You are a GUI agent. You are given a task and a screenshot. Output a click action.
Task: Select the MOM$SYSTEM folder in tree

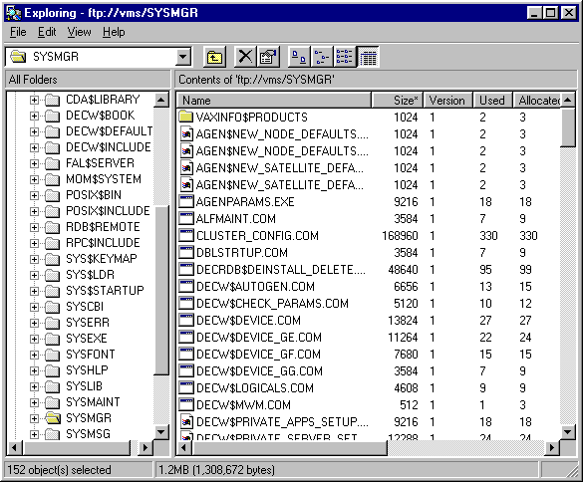tap(104, 179)
